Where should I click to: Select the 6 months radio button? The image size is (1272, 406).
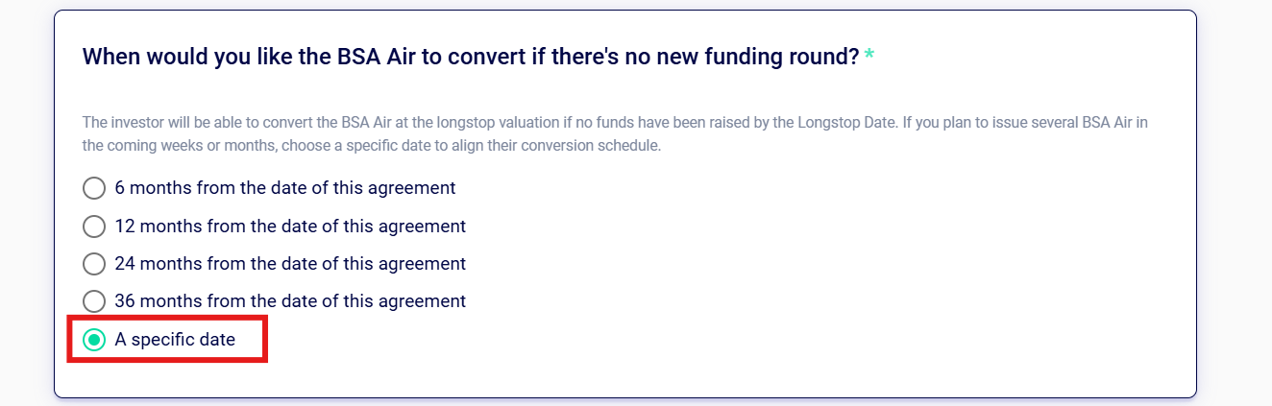94,188
